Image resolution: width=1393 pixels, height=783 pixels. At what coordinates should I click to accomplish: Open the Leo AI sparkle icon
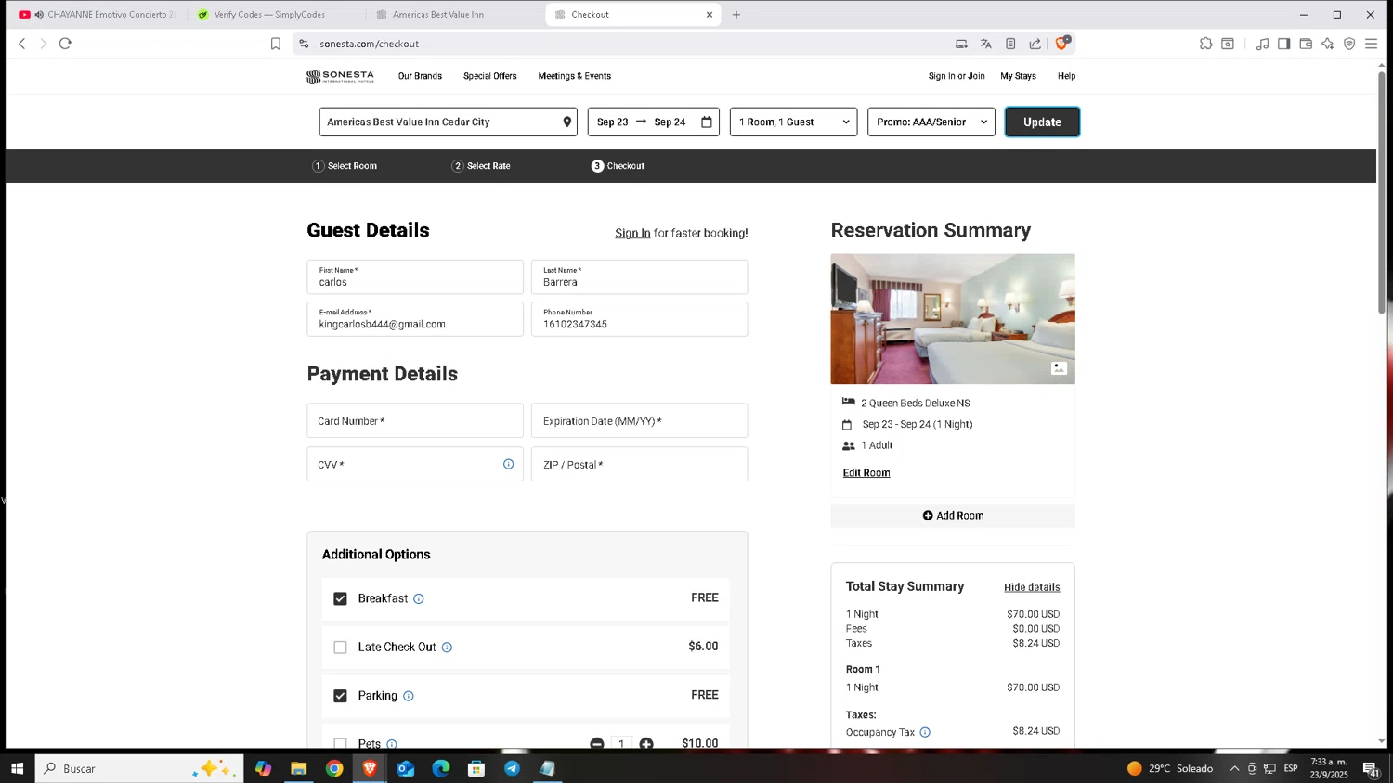[x=1328, y=44]
